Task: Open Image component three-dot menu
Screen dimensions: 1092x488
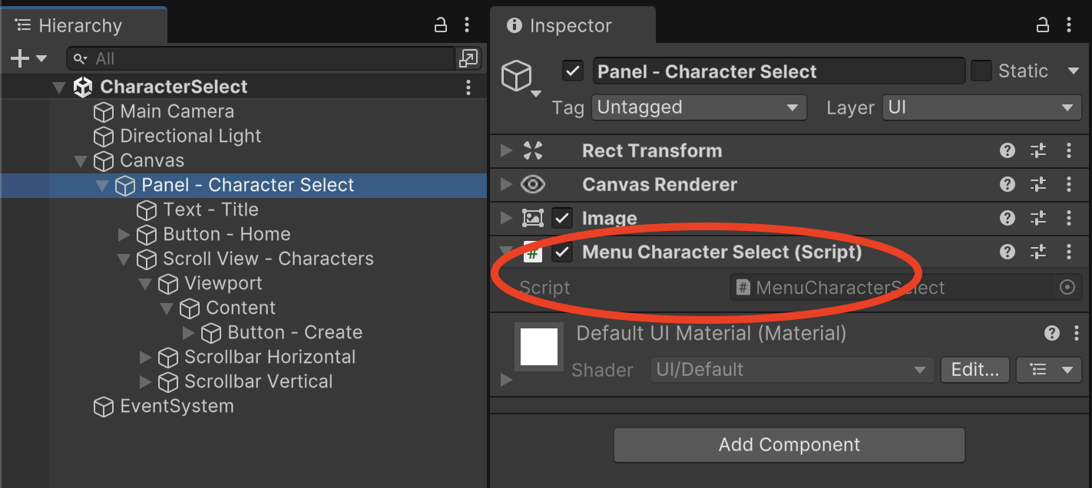Action: [x=1068, y=219]
